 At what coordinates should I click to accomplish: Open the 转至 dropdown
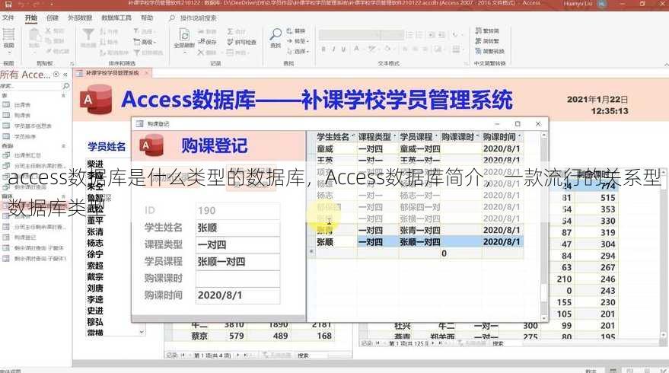click(298, 41)
